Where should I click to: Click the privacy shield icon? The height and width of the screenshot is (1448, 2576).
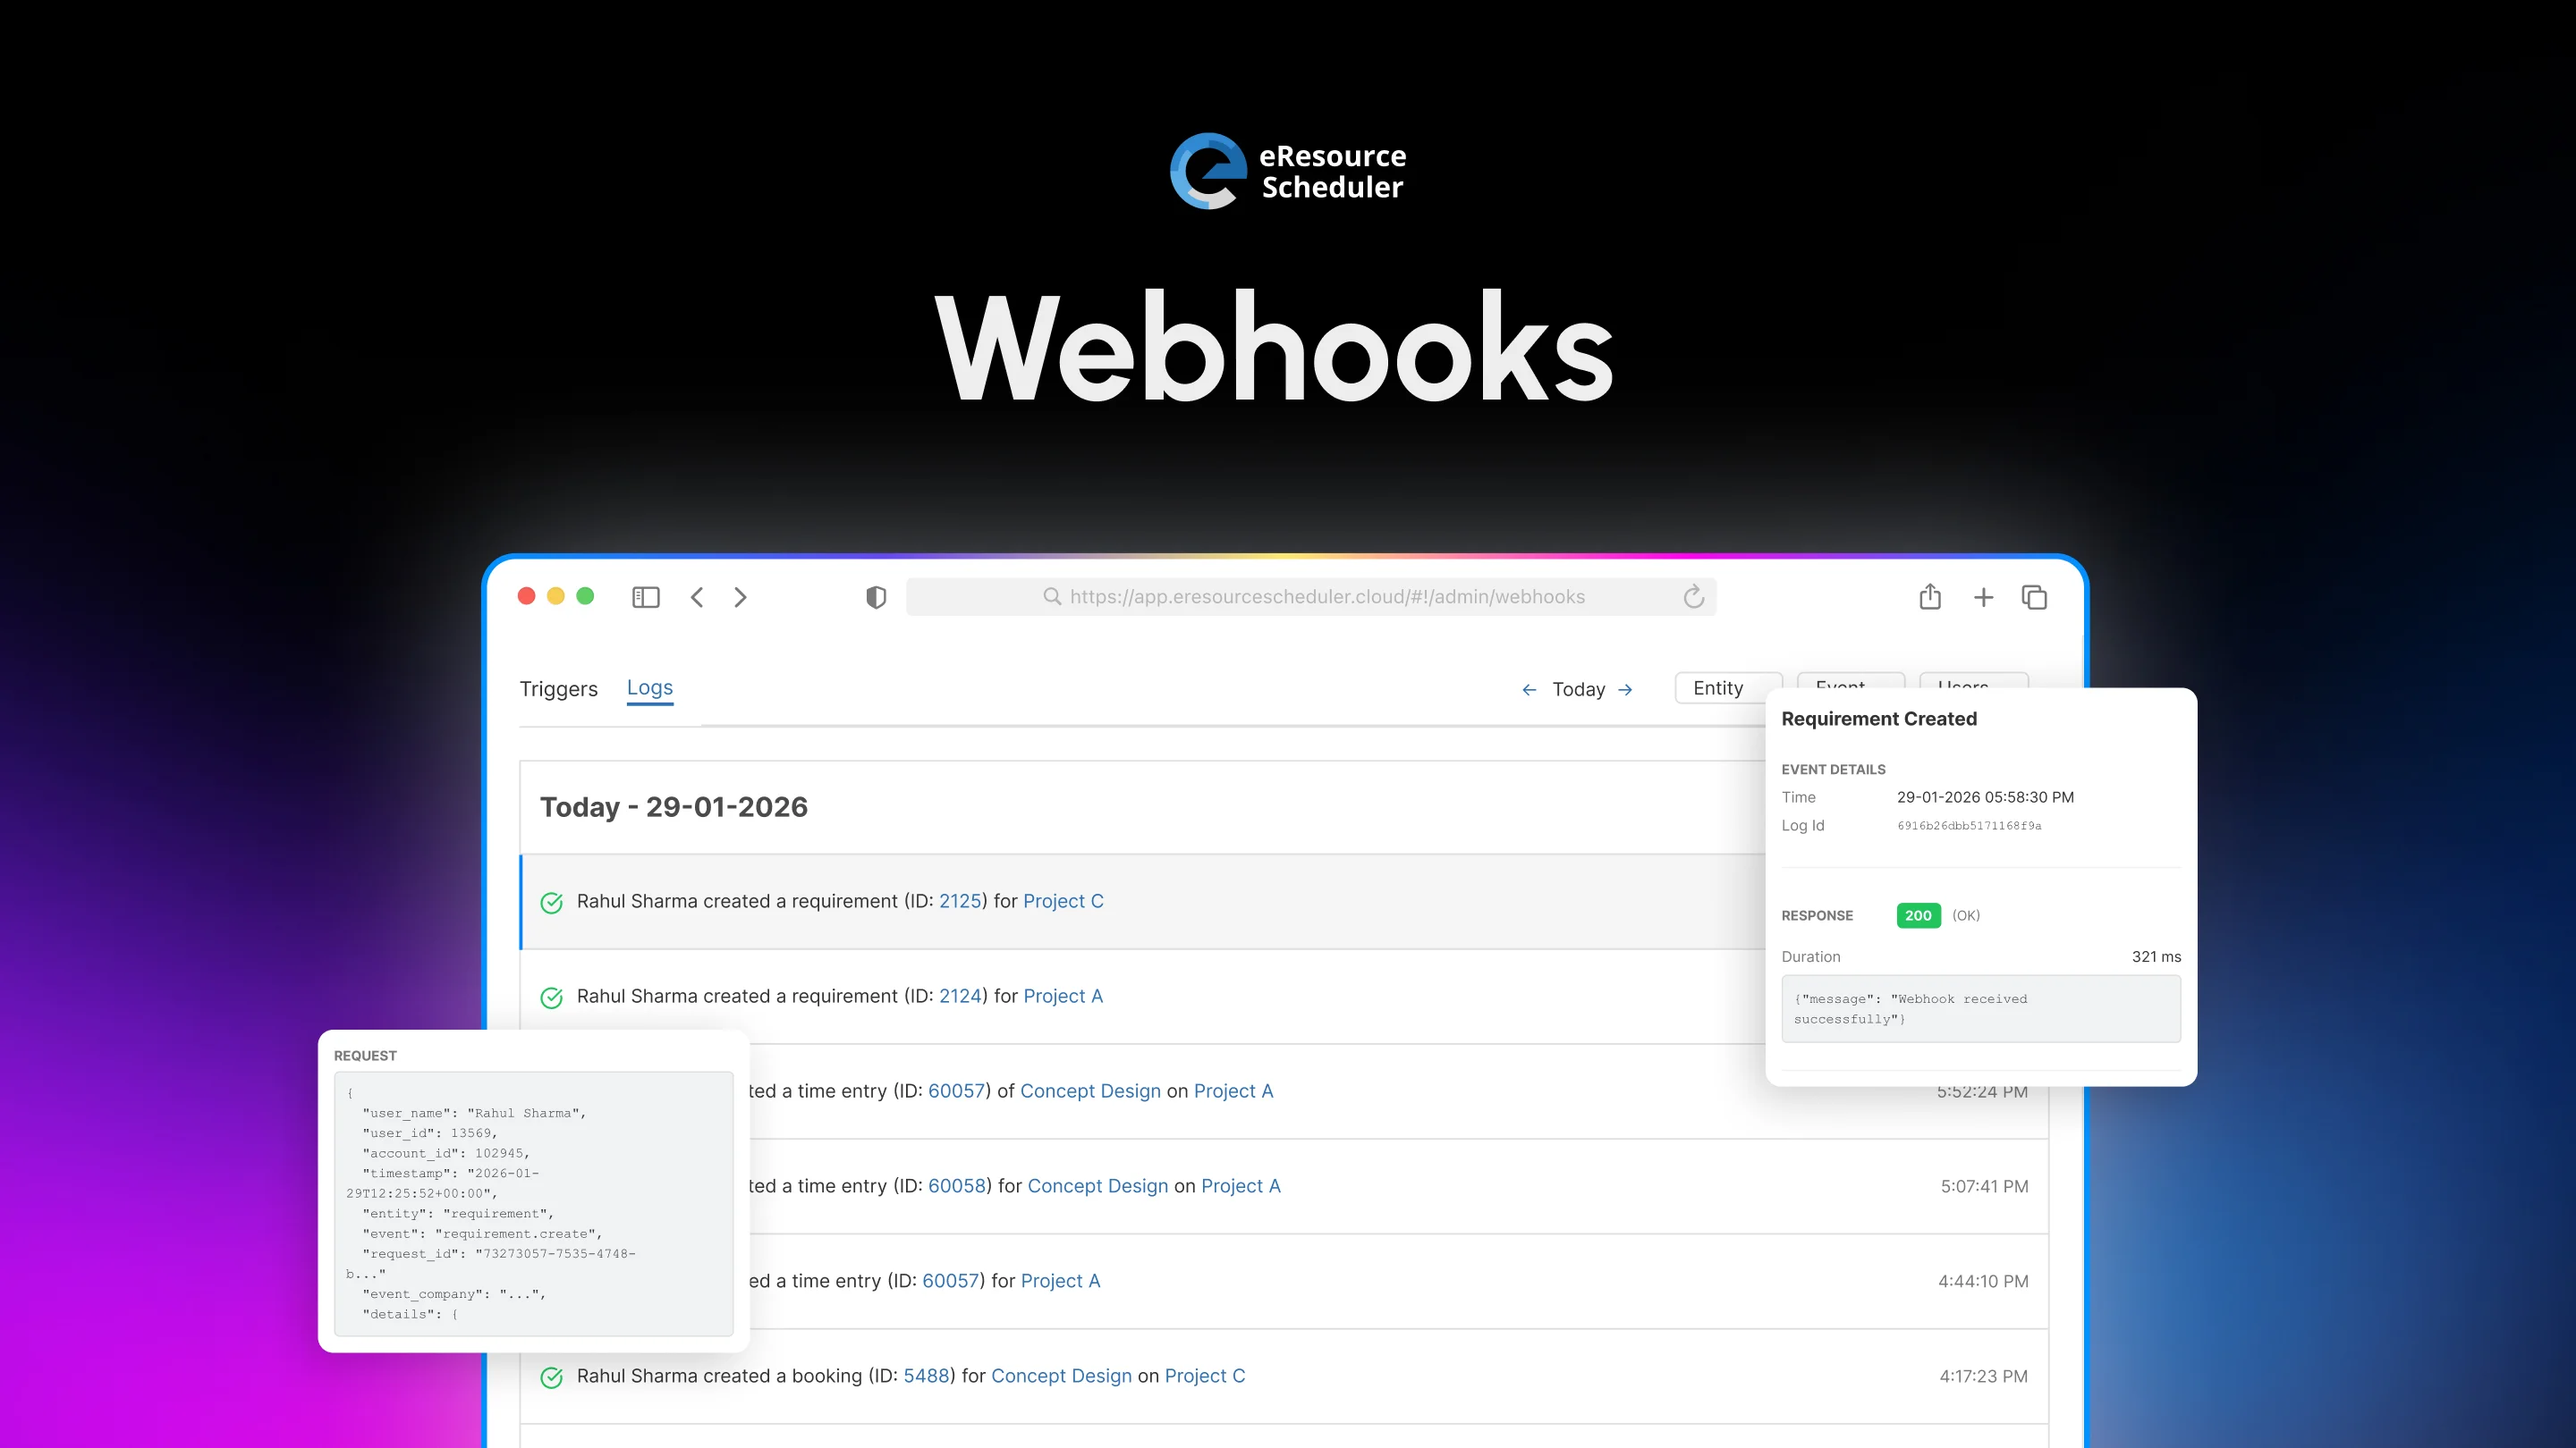pos(876,596)
